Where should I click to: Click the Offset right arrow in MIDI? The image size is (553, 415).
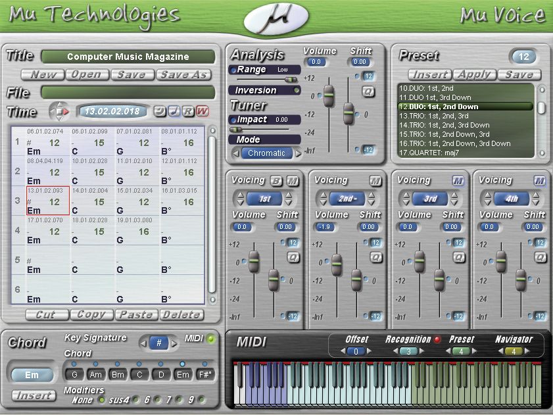(x=370, y=351)
